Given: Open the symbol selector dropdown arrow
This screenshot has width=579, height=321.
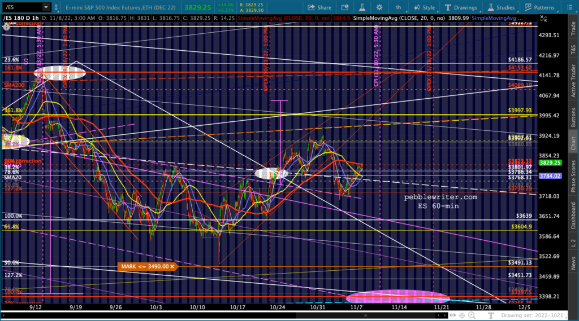Looking at the screenshot, I should coord(46,7).
